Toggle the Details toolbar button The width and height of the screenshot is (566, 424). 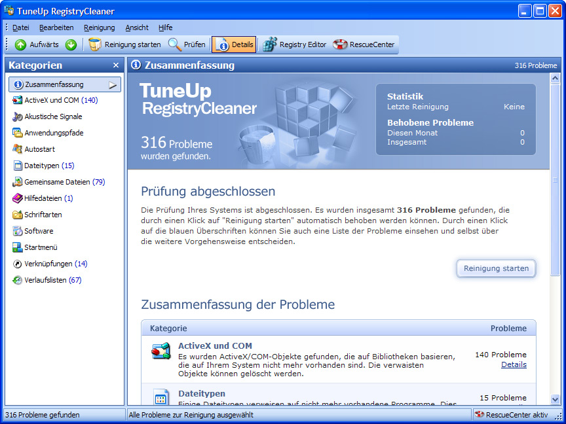[234, 44]
